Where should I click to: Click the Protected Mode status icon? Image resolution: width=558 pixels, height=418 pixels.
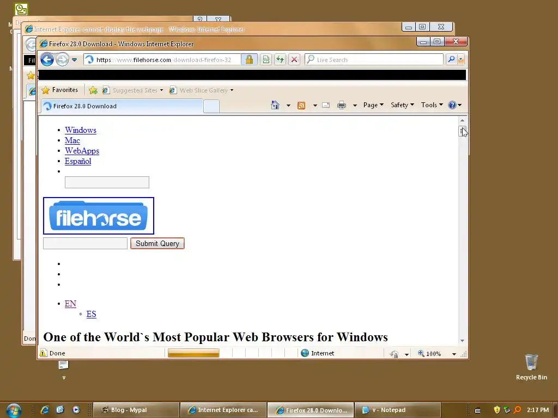(x=395, y=354)
